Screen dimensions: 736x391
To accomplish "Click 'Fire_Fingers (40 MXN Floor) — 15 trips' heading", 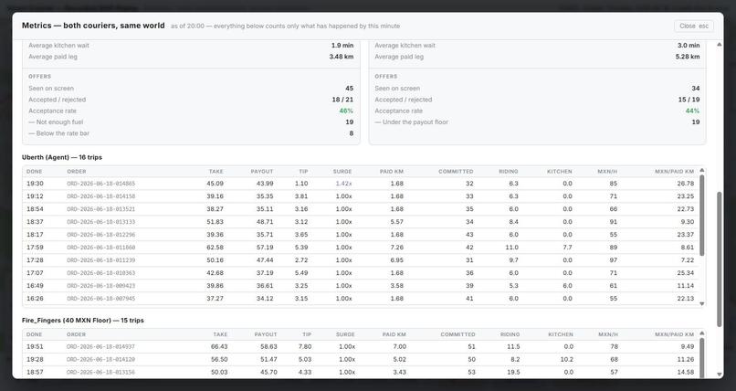I will [x=83, y=321].
